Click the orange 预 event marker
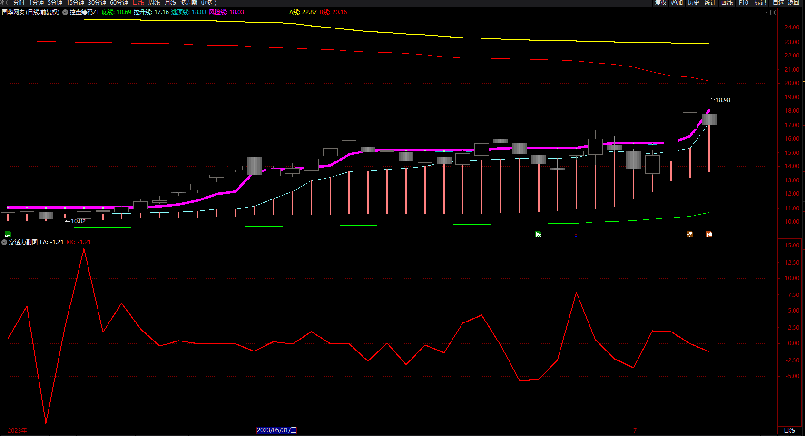This screenshot has height=436, width=805. (x=709, y=235)
